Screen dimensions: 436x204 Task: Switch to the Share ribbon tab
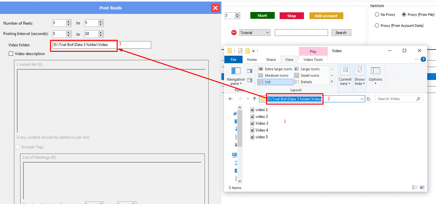(x=271, y=60)
